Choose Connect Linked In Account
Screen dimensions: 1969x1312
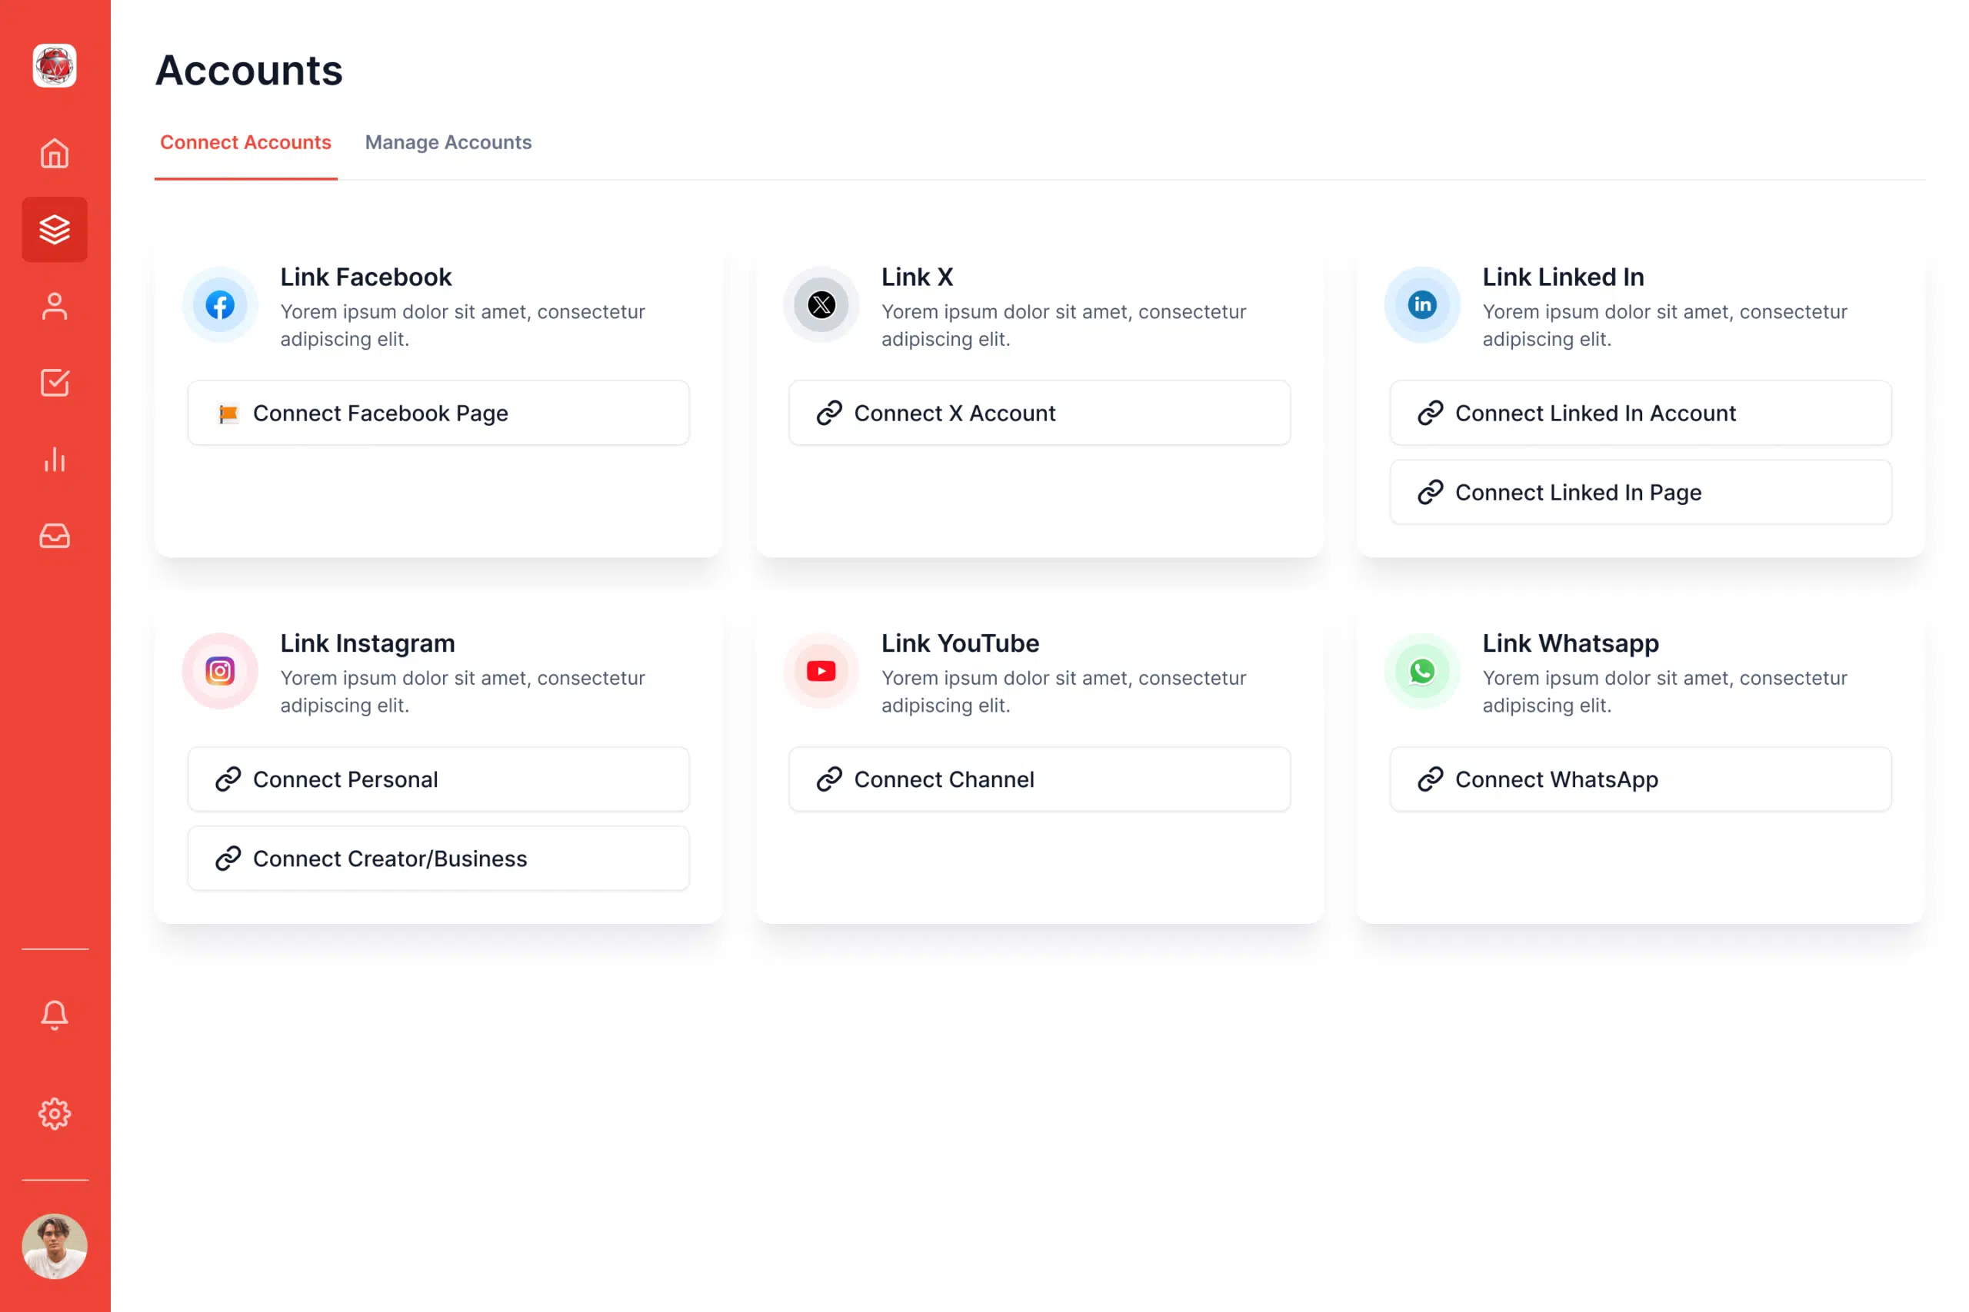(1640, 414)
